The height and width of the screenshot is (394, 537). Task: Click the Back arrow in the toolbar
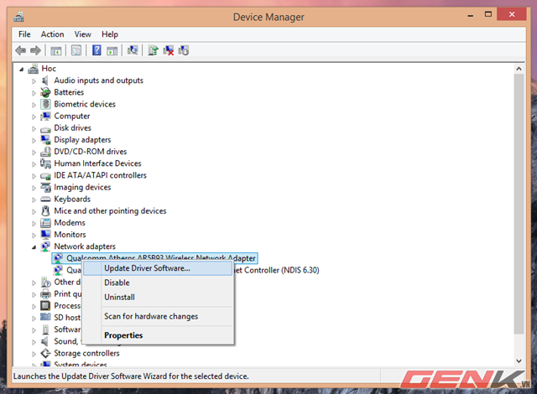21,50
